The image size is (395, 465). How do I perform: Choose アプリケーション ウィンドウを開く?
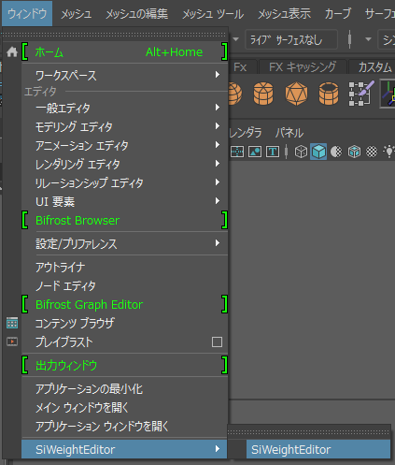coord(124,426)
